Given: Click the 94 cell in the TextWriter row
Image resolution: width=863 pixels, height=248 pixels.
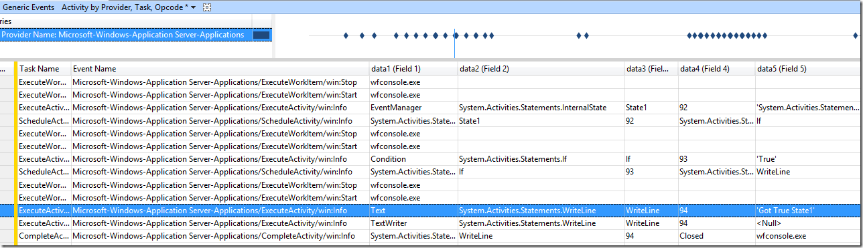Looking at the screenshot, I should (716, 223).
